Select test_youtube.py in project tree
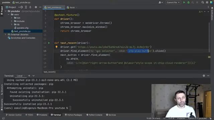Image resolution: width=214 pixels, height=120 pixels. click(x=22, y=31)
